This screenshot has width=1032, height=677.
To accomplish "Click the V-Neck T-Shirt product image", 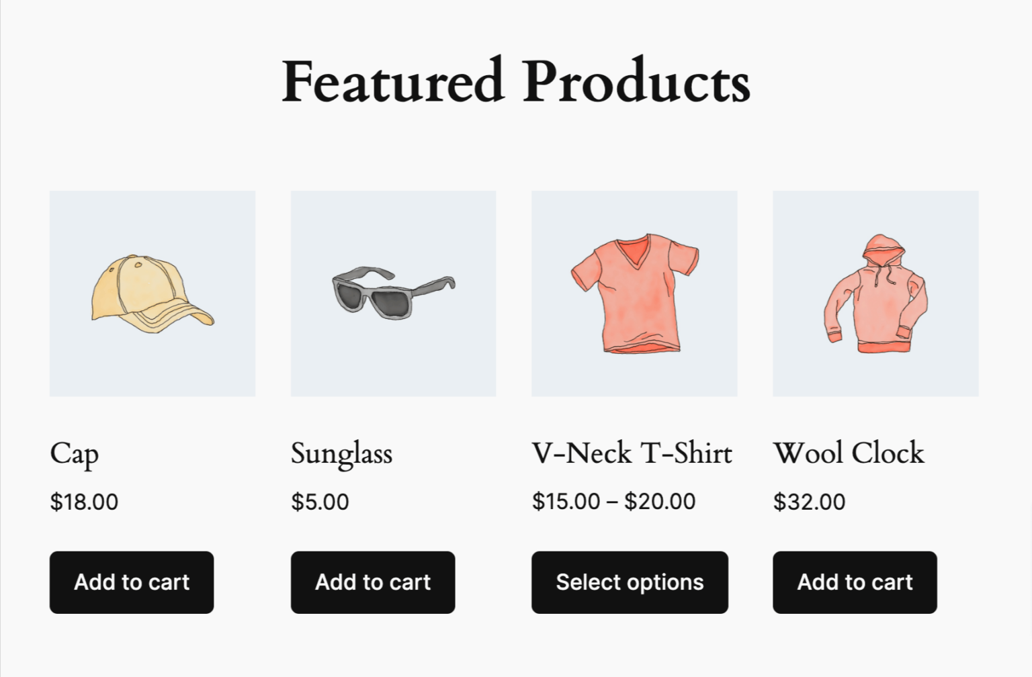I will point(634,293).
